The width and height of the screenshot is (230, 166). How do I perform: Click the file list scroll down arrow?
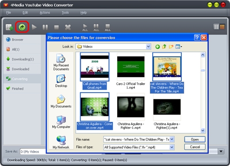pos(203,130)
